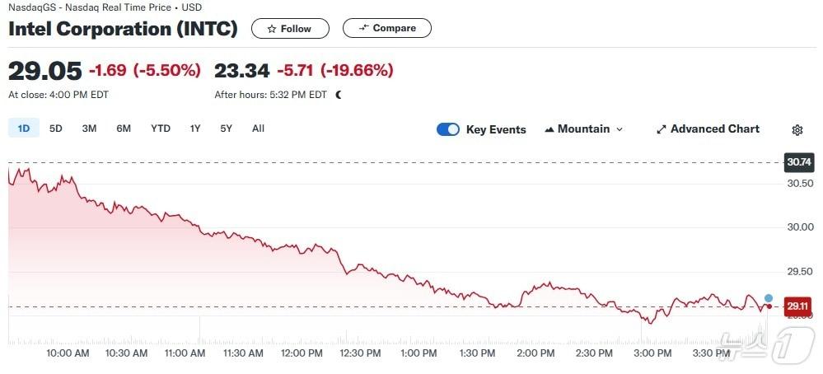Click the after-hours moon icon
Image resolution: width=823 pixels, height=374 pixels.
click(x=338, y=95)
